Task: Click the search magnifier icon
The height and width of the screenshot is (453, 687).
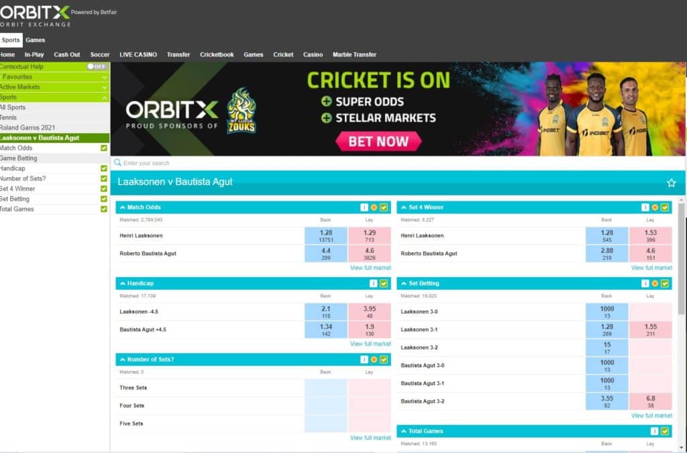Action: coord(117,163)
